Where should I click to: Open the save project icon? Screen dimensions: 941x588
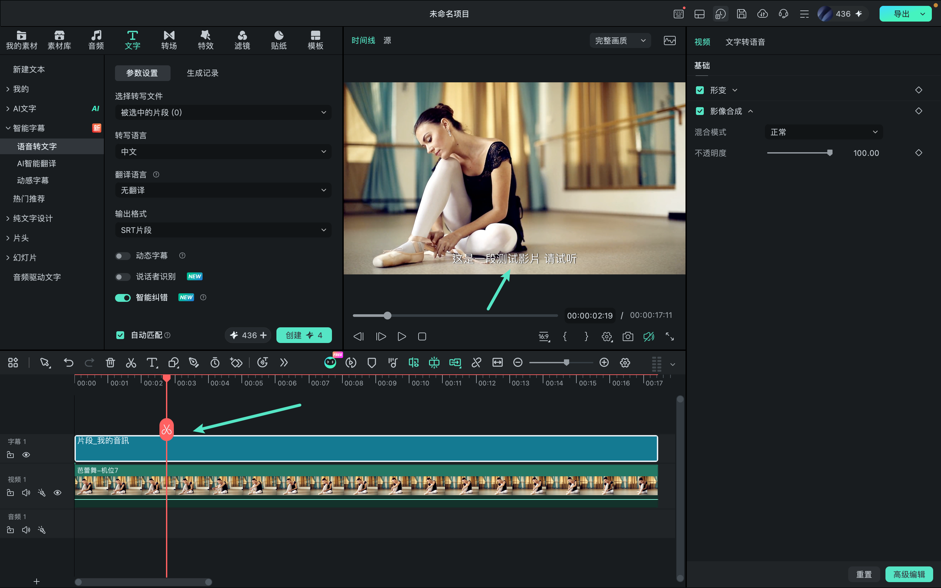pyautogui.click(x=741, y=14)
